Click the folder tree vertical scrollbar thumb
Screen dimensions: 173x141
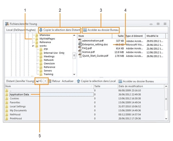coord(74,55)
